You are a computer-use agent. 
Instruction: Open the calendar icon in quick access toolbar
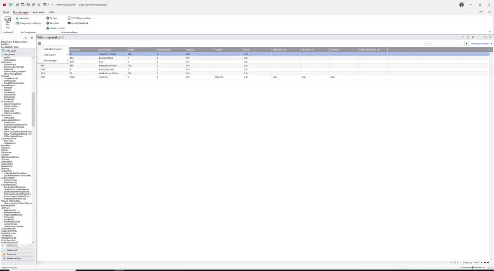22,5
